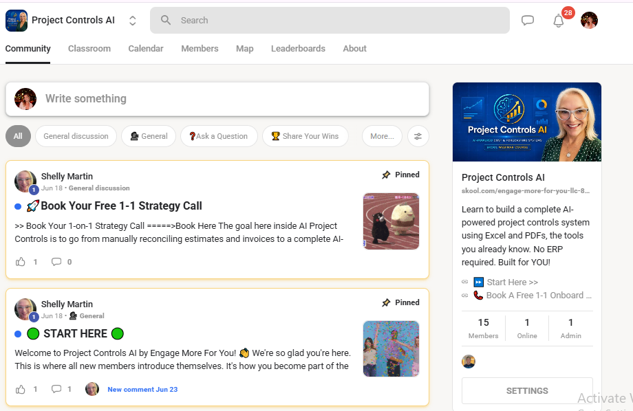
Task: Switch to the Community tab
Action: pyautogui.click(x=28, y=48)
